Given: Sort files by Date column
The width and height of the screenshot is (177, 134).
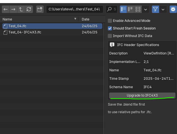Looking at the screenshot, I should tap(85, 19).
